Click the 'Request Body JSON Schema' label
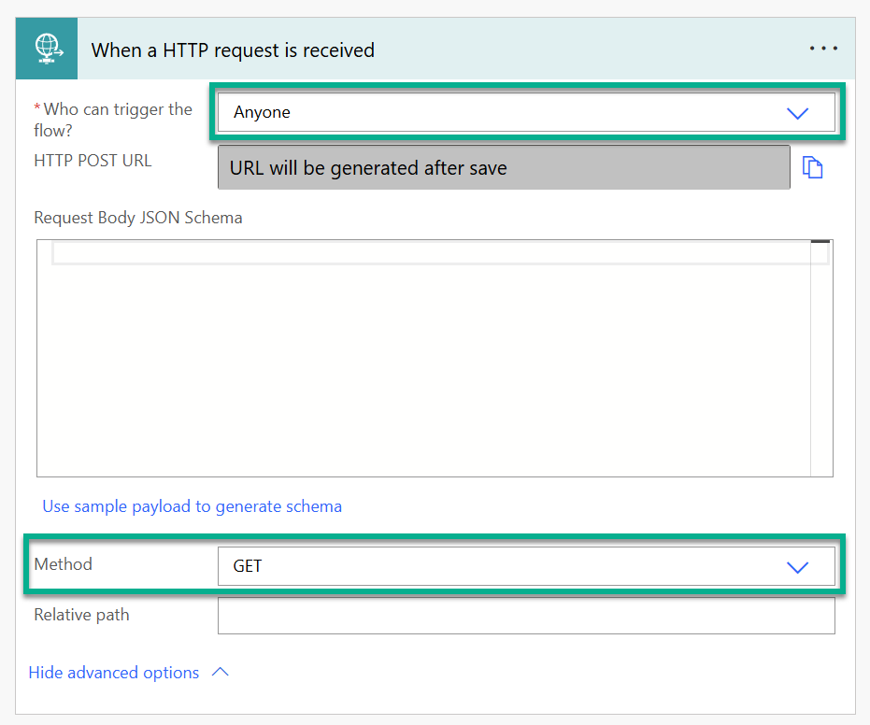Viewport: 870px width, 725px height. pos(138,218)
